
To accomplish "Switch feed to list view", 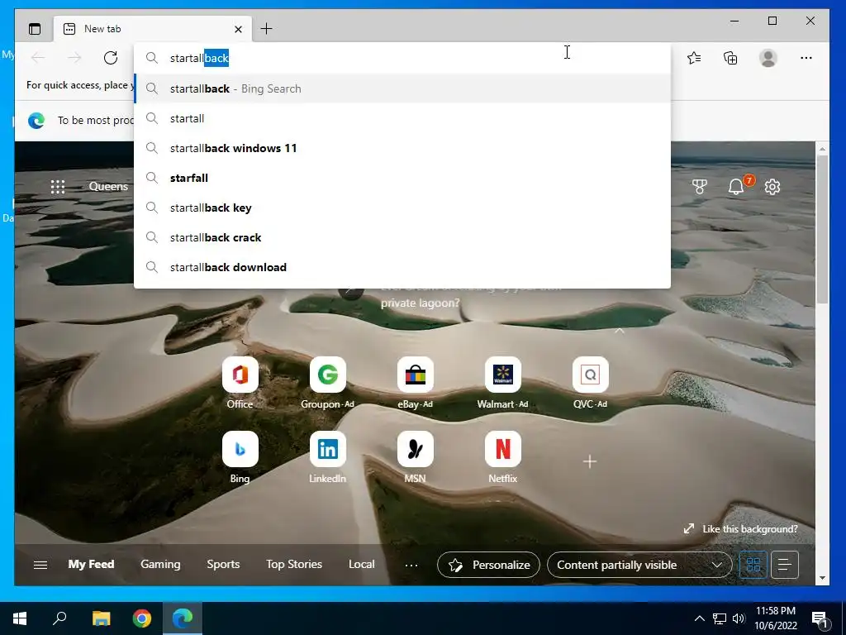I will (x=785, y=565).
